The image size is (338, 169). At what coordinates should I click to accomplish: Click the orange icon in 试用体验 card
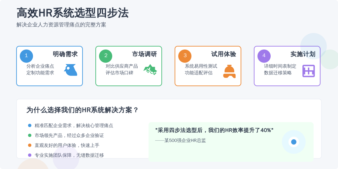coord(229,71)
